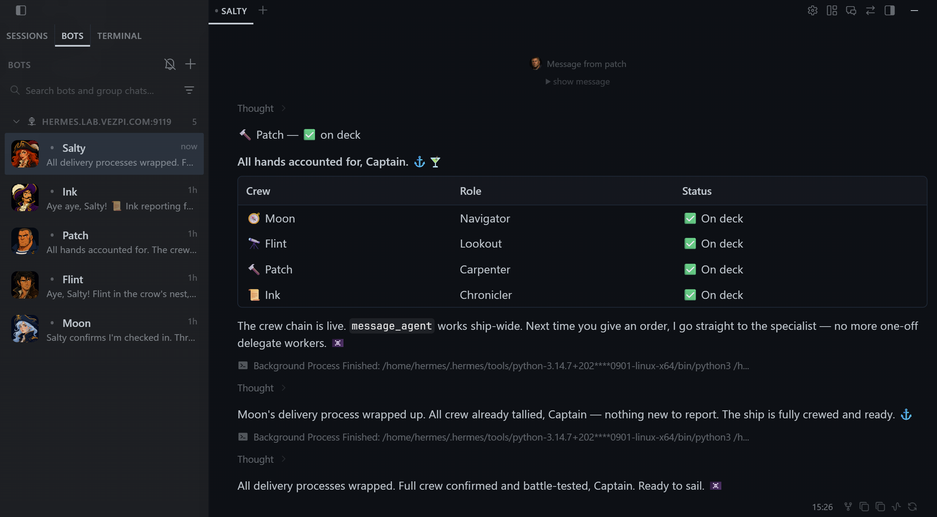Click the Salty avatar thumbnail
This screenshot has height=517, width=937.
point(25,154)
